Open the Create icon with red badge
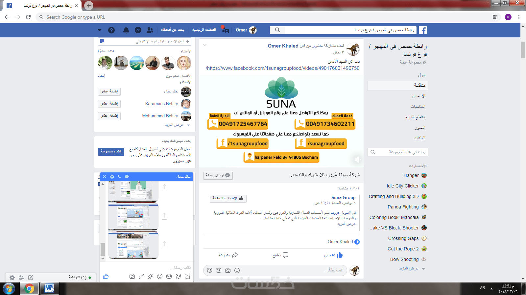The width and height of the screenshot is (526, 295). pyautogui.click(x=225, y=30)
